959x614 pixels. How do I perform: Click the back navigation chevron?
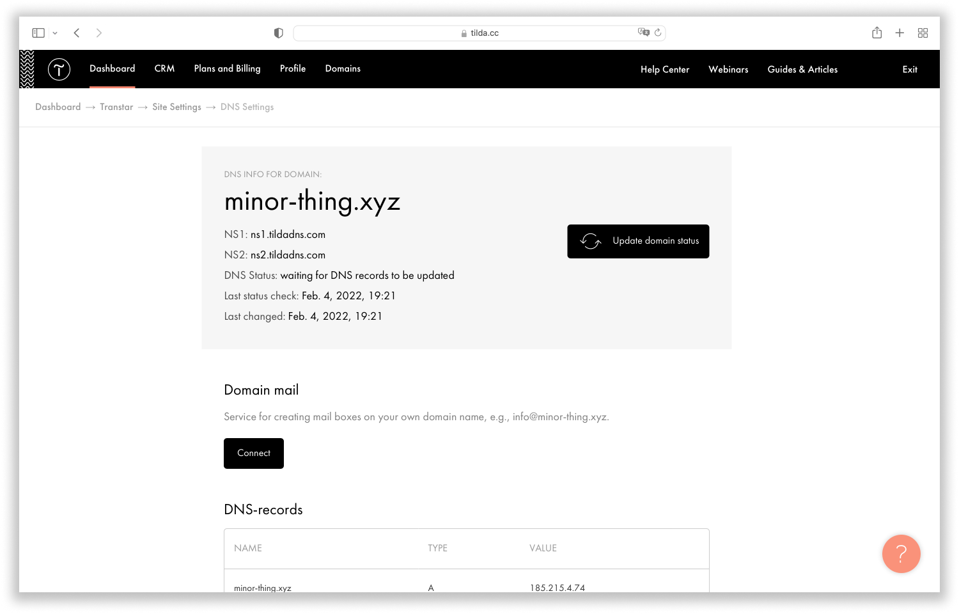(x=76, y=33)
